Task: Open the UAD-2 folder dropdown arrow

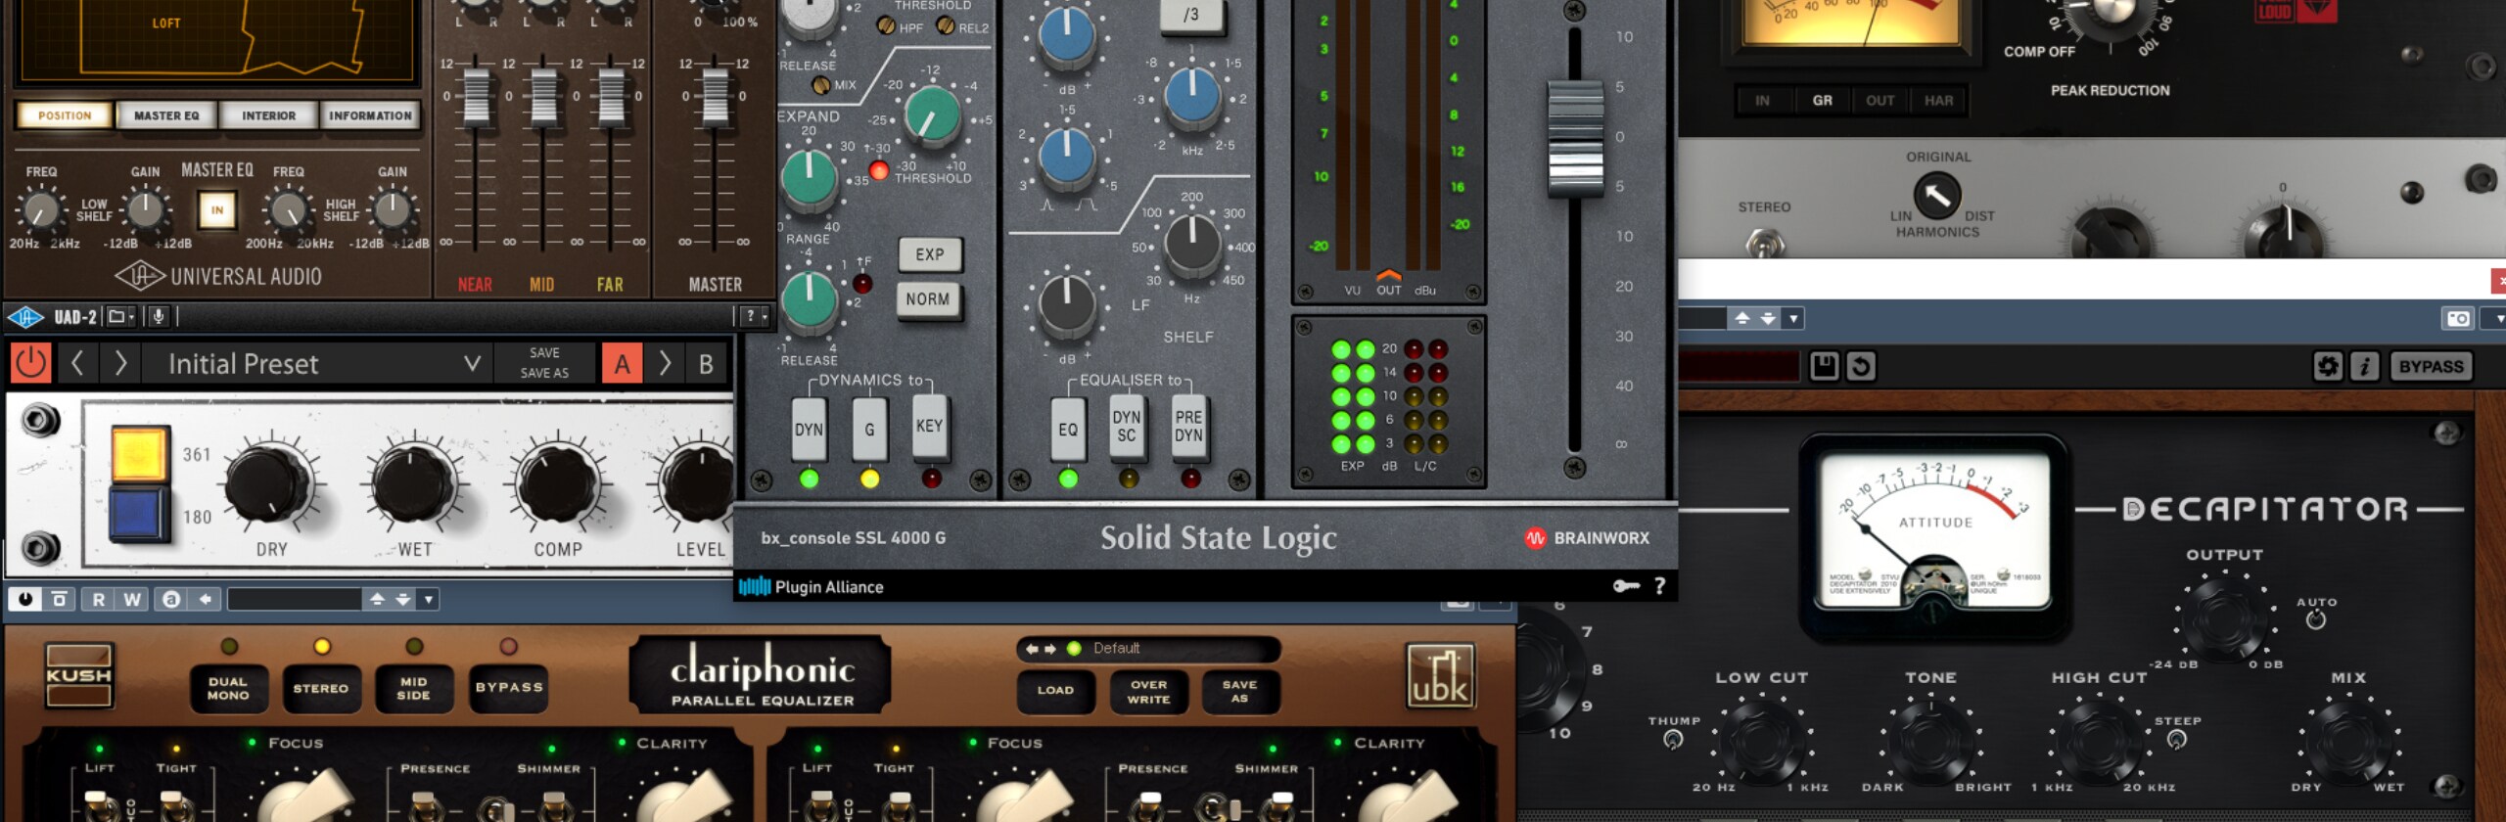Action: [131, 317]
